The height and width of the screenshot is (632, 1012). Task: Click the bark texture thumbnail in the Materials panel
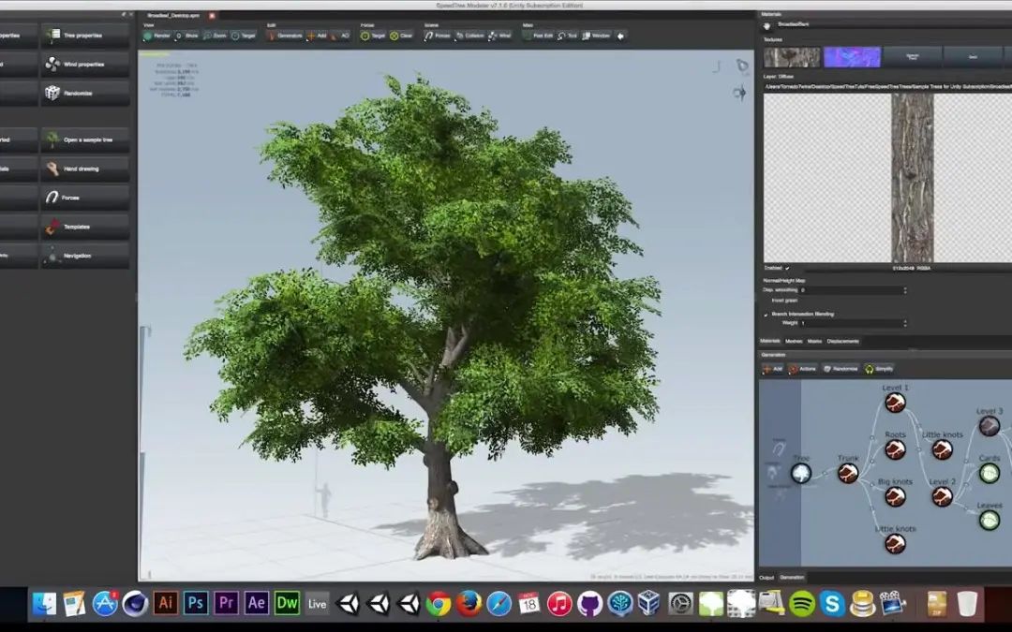coord(790,56)
